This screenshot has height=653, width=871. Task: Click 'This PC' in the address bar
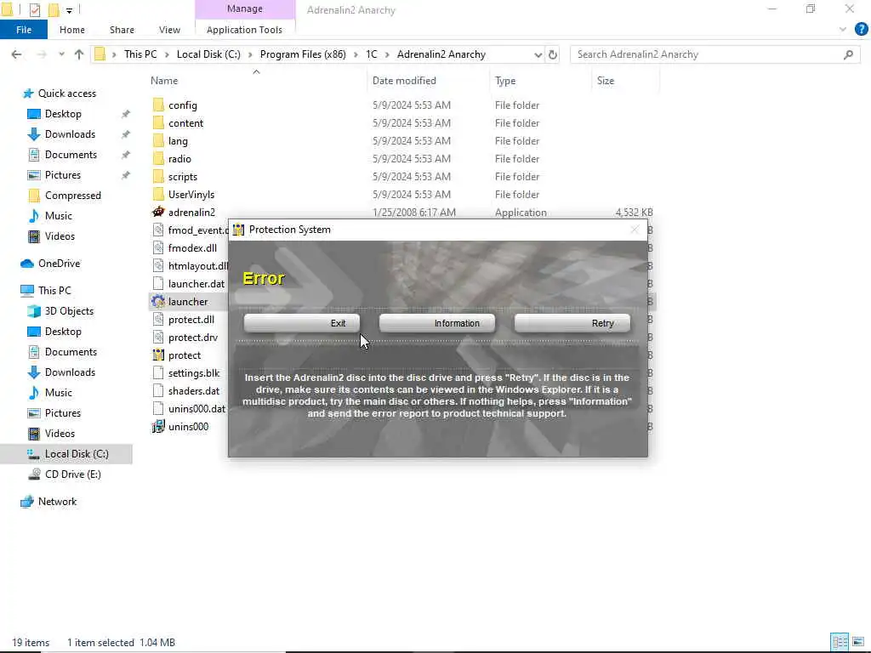(140, 54)
